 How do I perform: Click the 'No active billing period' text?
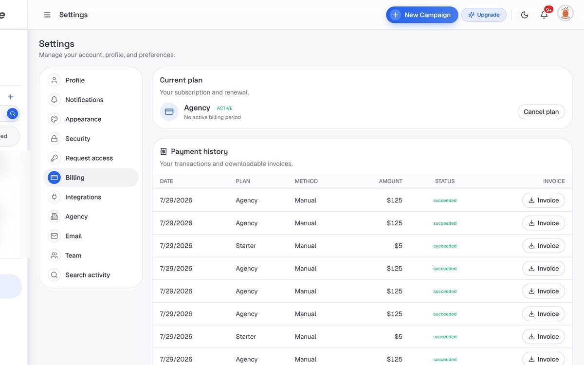click(x=212, y=117)
